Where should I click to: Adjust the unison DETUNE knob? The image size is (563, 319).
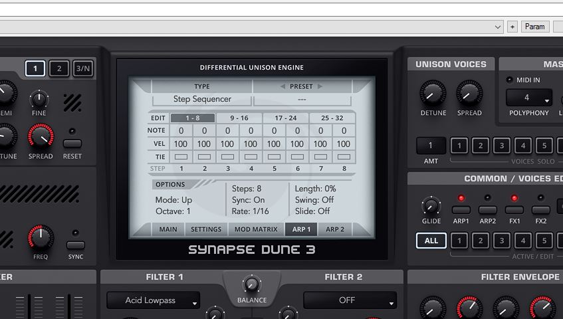pos(433,93)
